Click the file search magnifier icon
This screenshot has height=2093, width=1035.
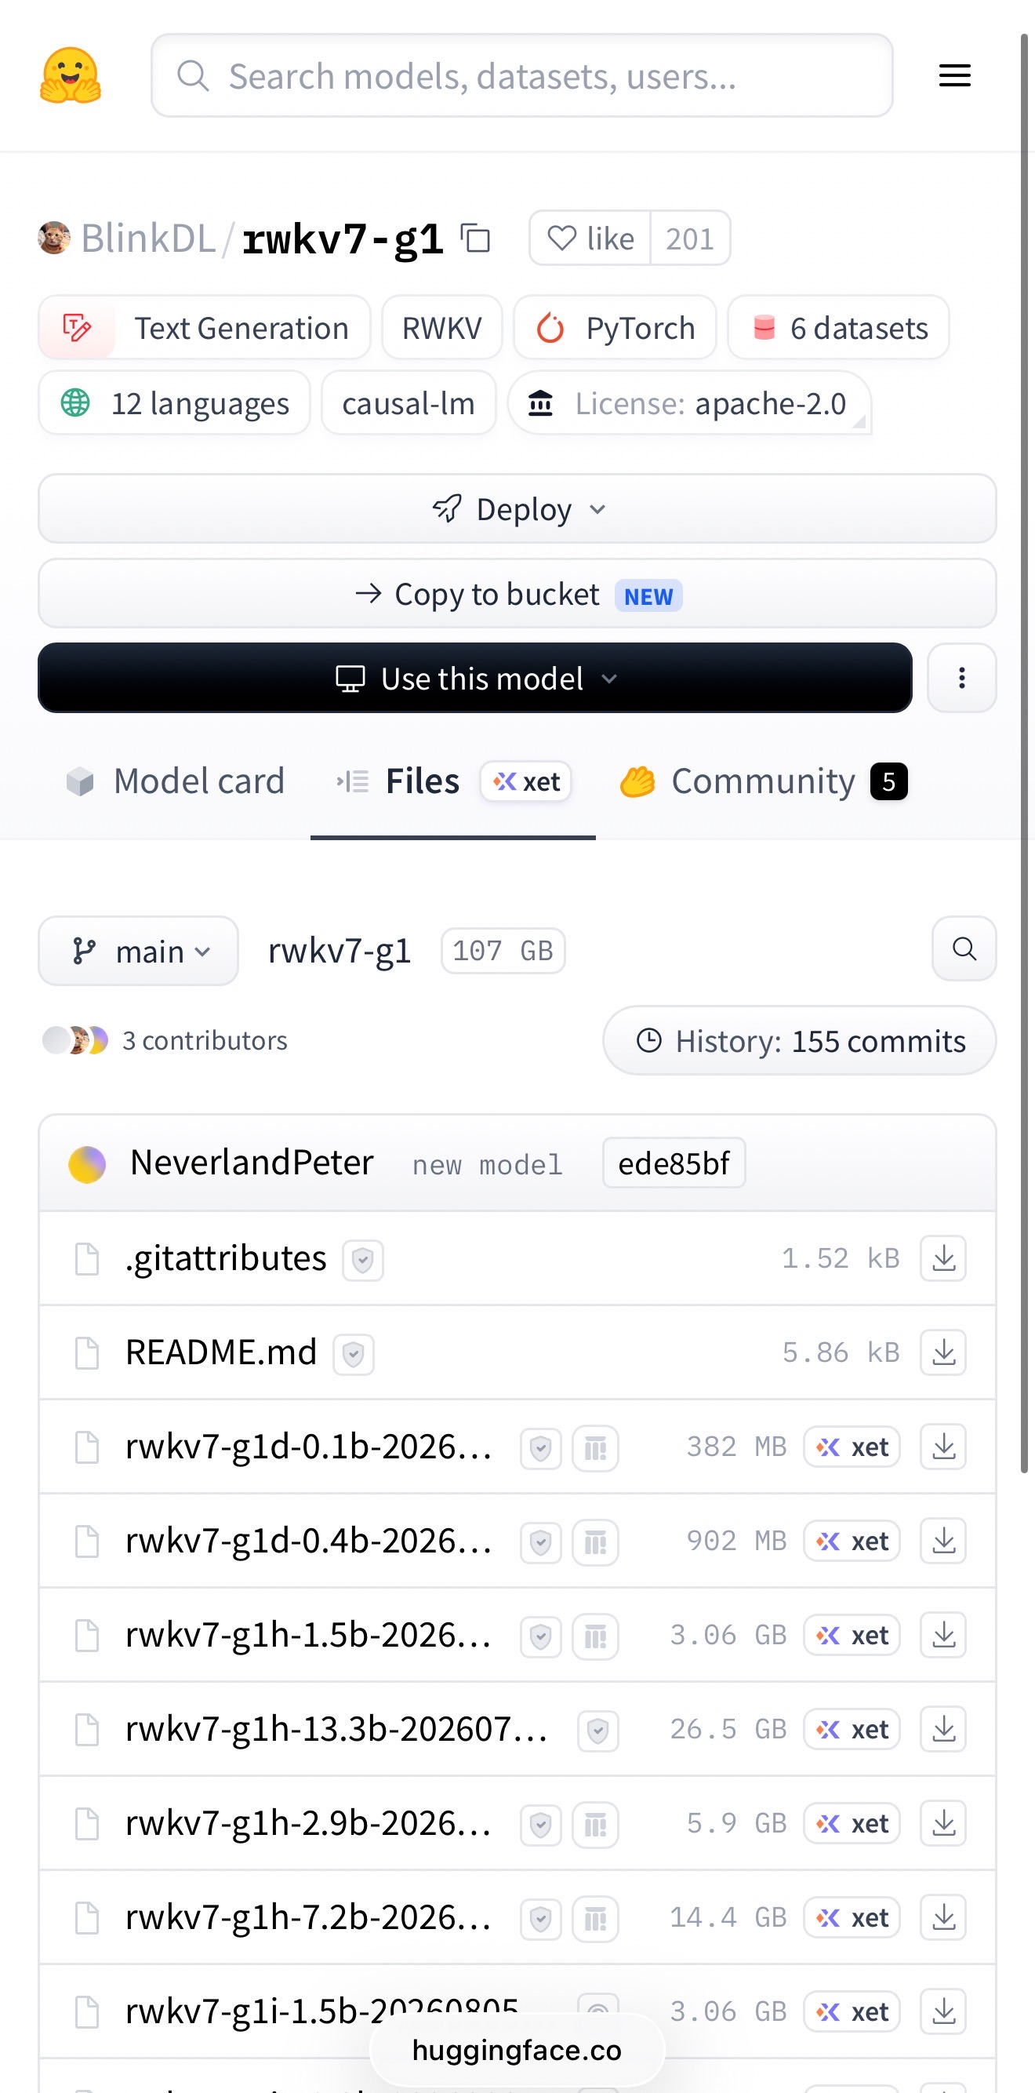964,948
